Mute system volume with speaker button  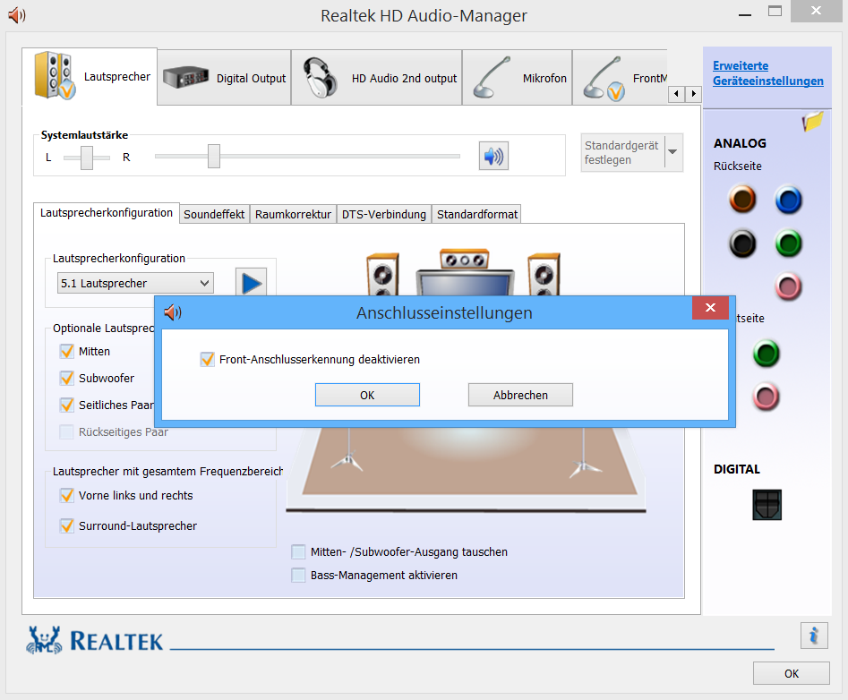[x=493, y=157]
